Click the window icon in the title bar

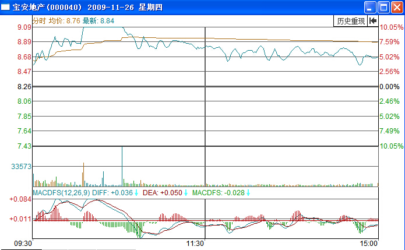coord(6,8)
